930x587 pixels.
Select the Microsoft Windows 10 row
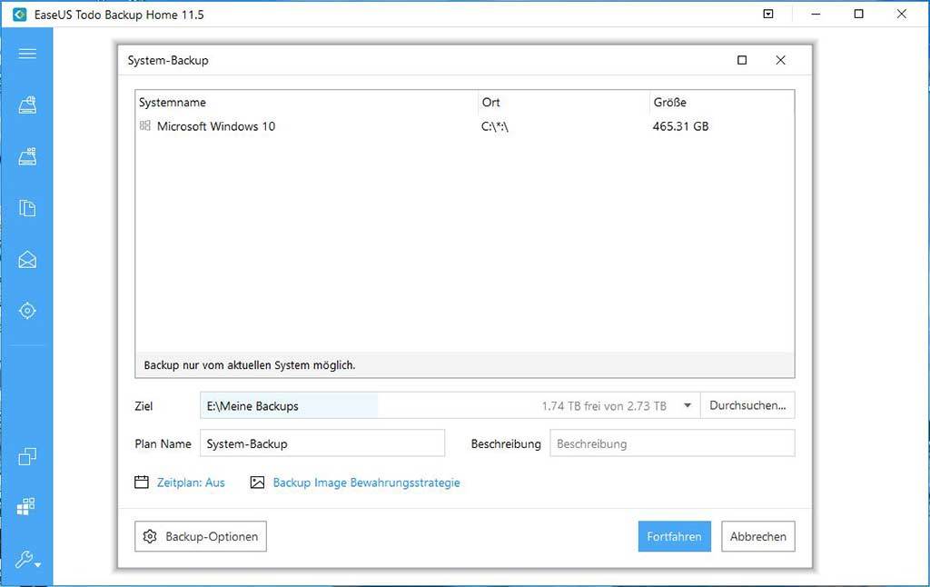pos(464,125)
